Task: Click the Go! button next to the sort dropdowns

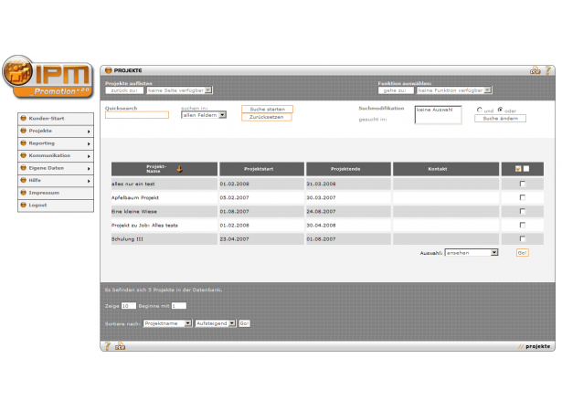Action: pyautogui.click(x=244, y=323)
